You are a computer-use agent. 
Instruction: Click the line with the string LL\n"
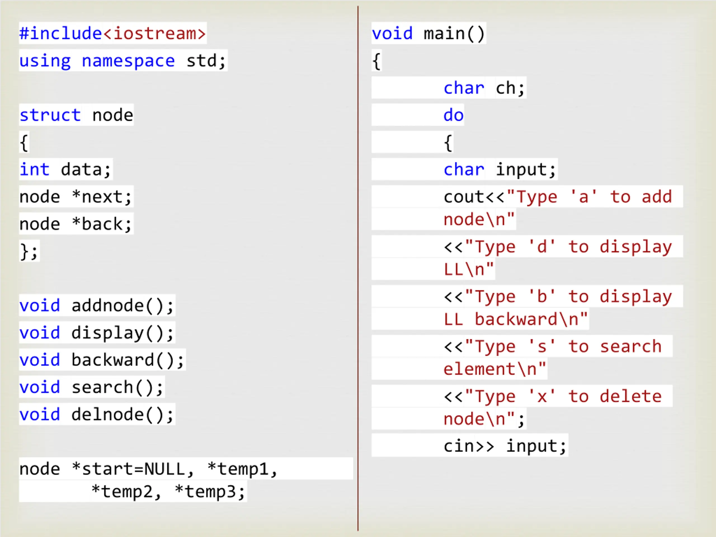(469, 269)
